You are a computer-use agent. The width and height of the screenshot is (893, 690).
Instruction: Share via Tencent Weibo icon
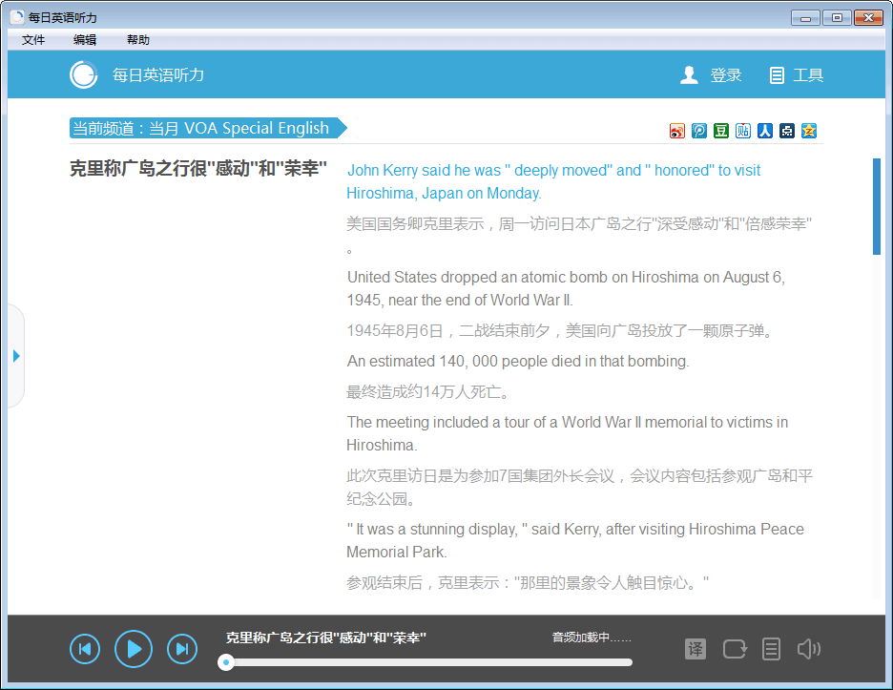click(699, 131)
